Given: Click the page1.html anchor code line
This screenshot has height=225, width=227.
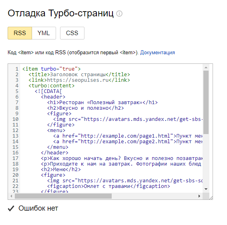Looking at the screenshot, I should [128, 136].
